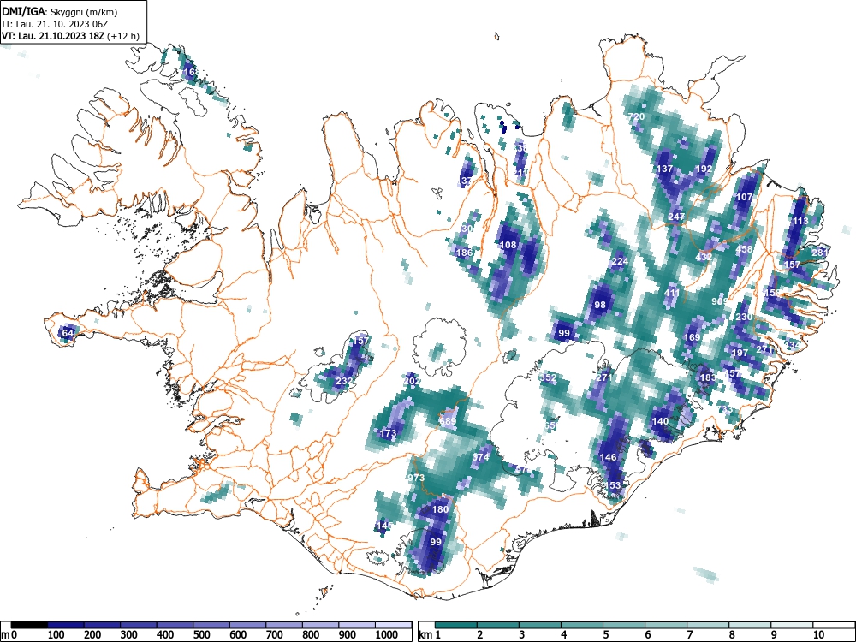Click the visibility value 192 on the map
Image resolution: width=856 pixels, height=642 pixels.
pyautogui.click(x=704, y=169)
